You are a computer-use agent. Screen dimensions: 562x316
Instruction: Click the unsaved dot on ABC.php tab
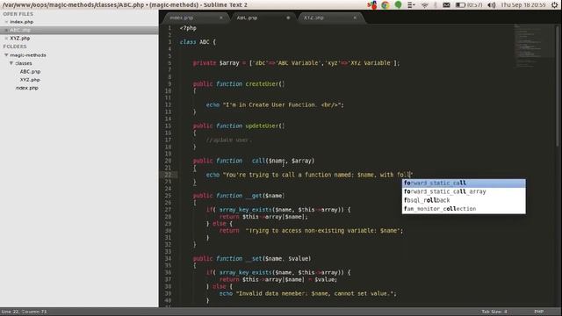(288, 18)
